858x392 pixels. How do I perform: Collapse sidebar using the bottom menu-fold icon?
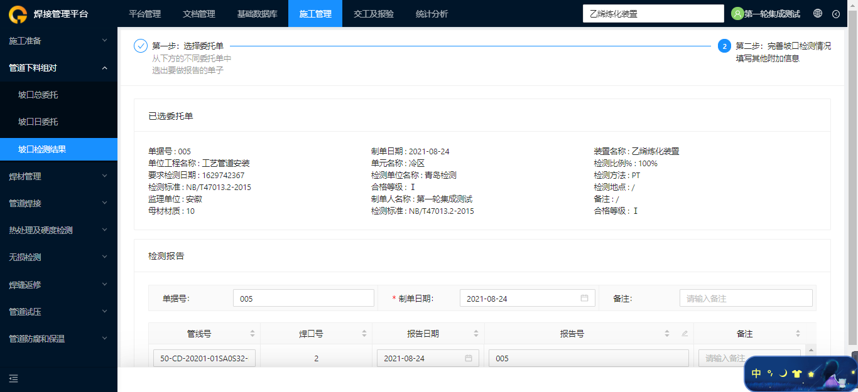pyautogui.click(x=13, y=378)
